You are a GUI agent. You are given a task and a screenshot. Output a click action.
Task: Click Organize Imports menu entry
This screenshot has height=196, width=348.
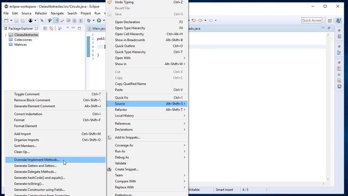tap(55, 140)
